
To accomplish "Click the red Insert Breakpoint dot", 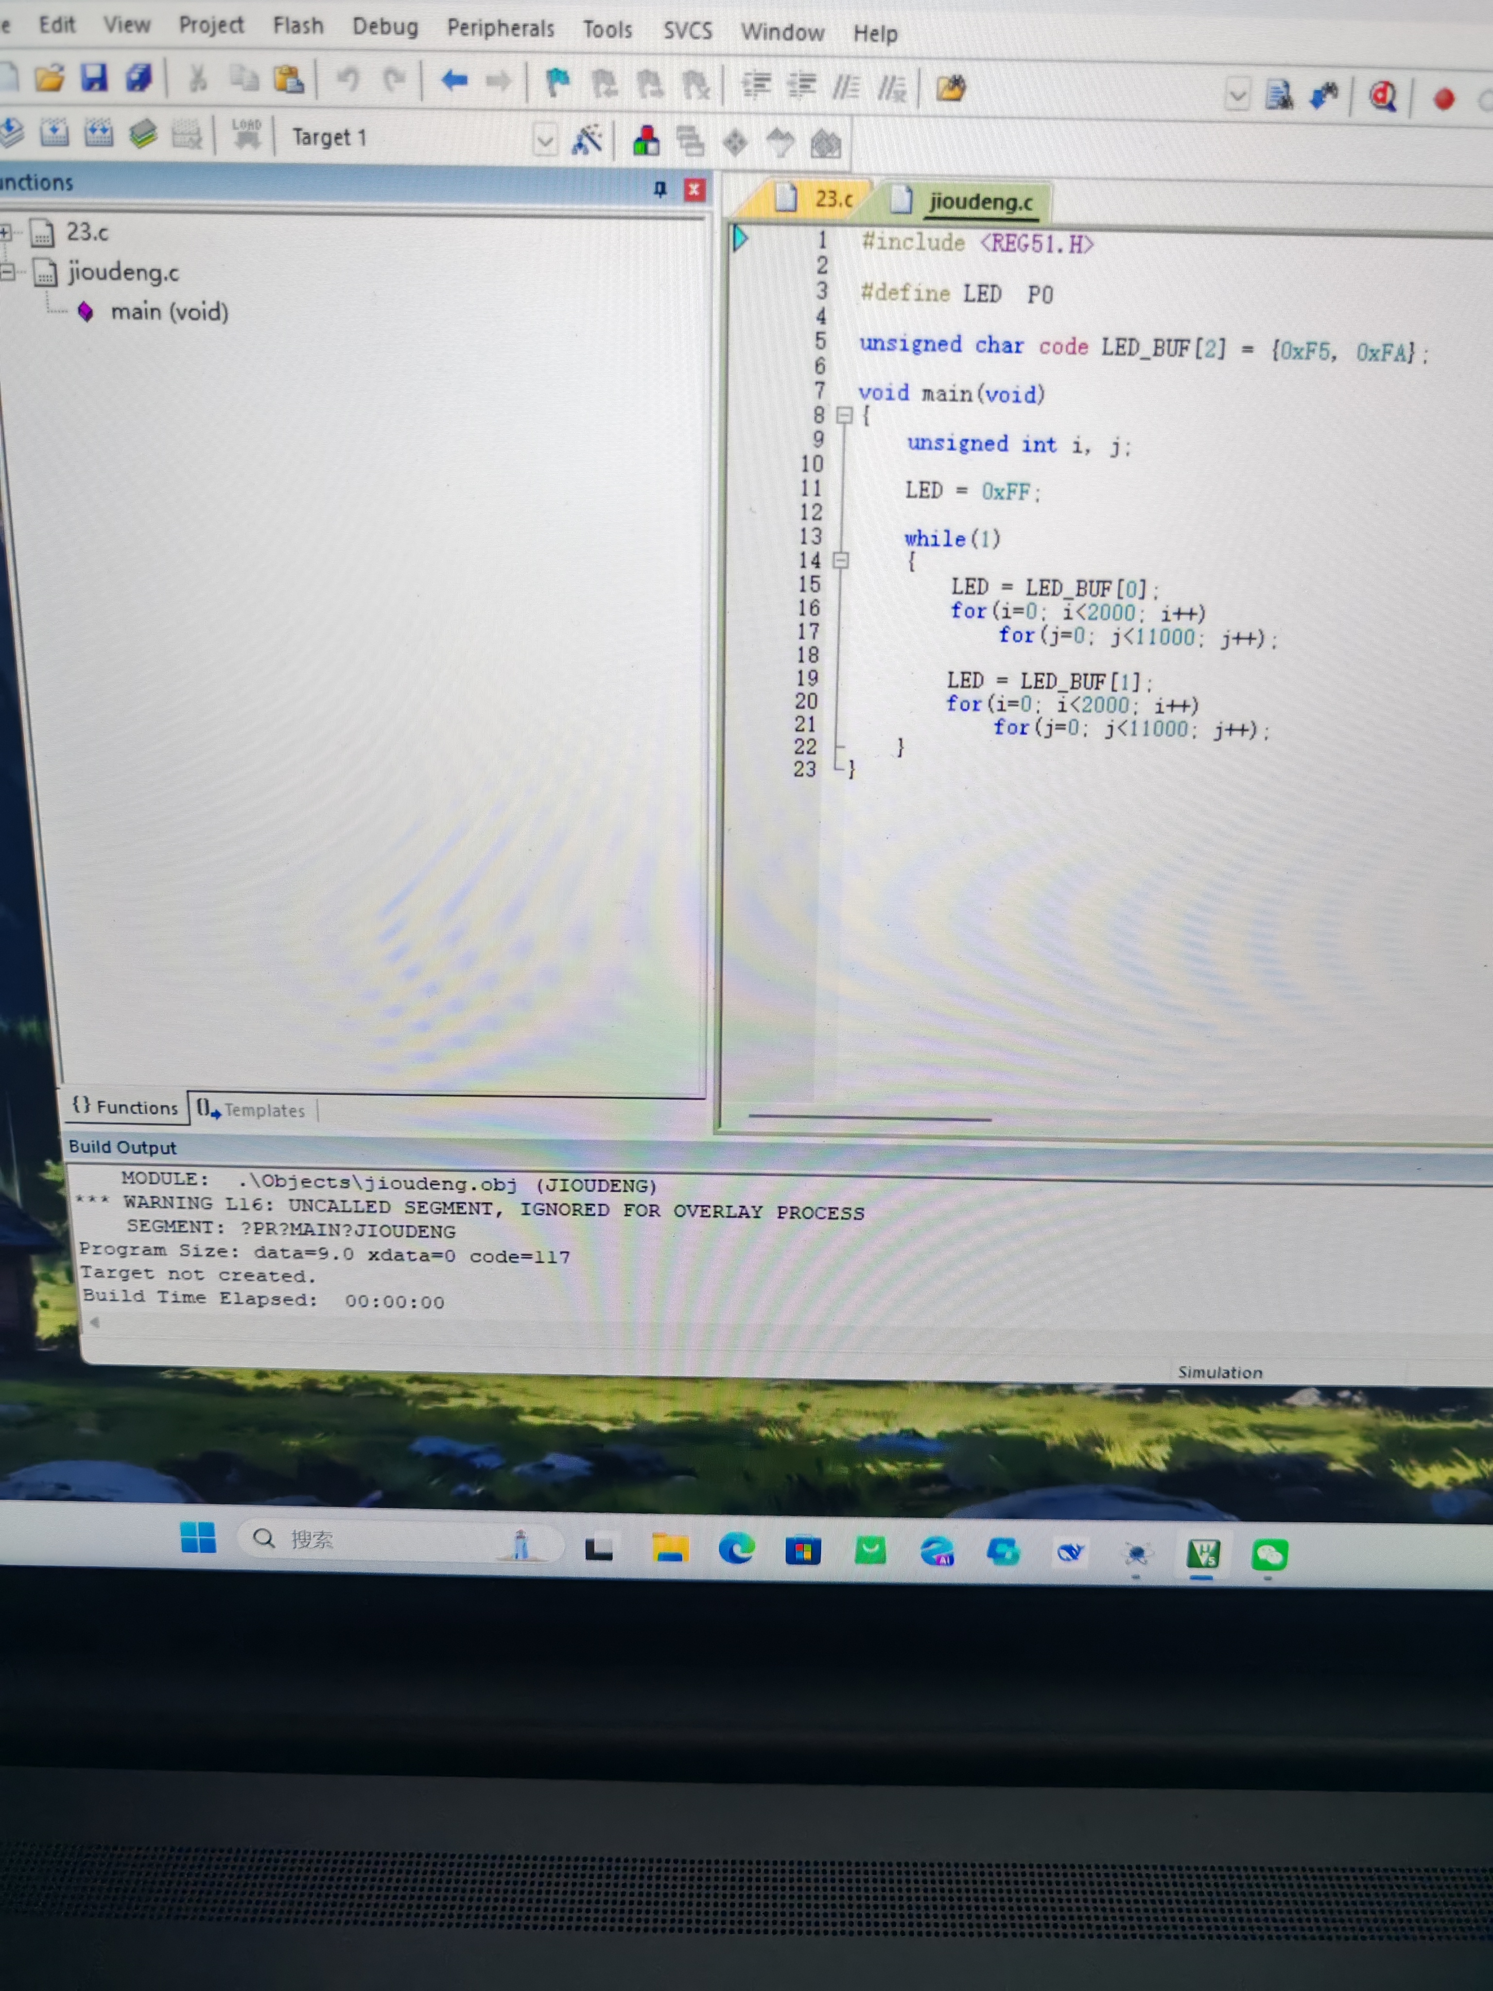I will pos(1443,98).
